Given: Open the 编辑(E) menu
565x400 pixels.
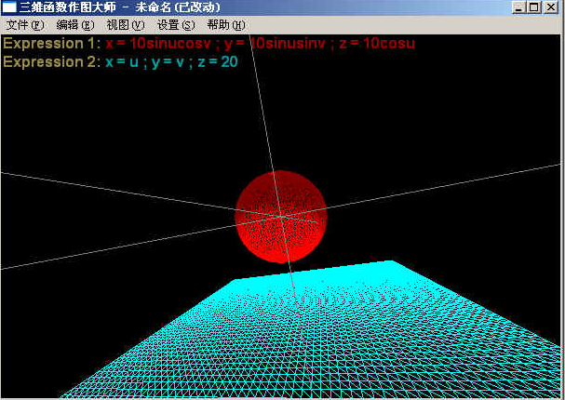Looking at the screenshot, I should (x=75, y=25).
